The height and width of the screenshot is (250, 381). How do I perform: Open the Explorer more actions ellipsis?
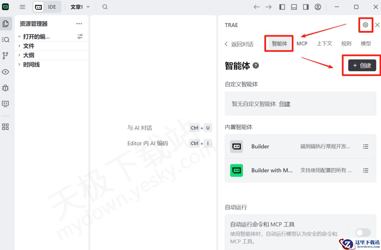click(79, 24)
